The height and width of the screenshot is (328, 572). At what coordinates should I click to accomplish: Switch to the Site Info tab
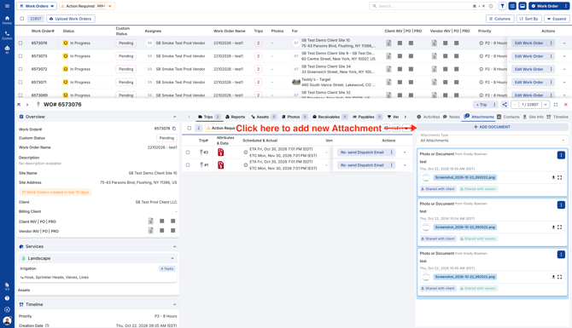click(x=533, y=117)
